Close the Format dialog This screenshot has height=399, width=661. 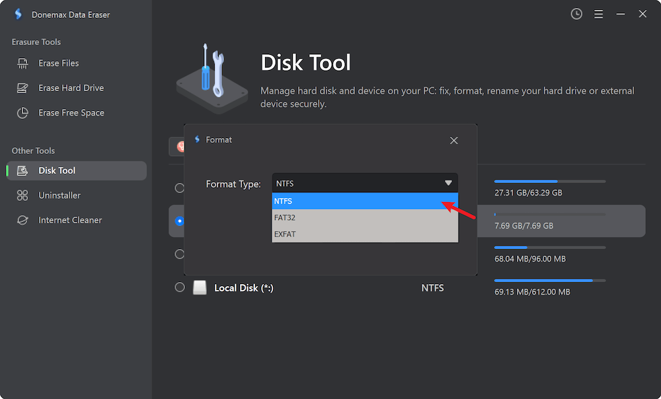pos(453,140)
